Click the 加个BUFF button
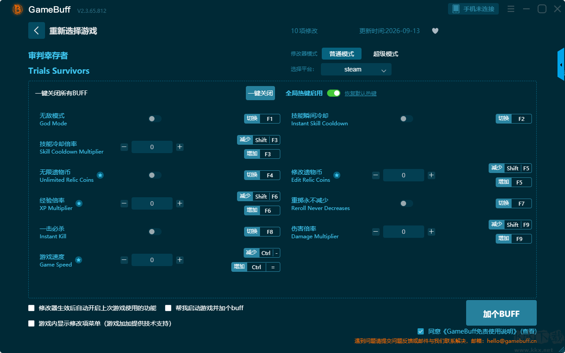The image size is (565, 353). click(501, 314)
